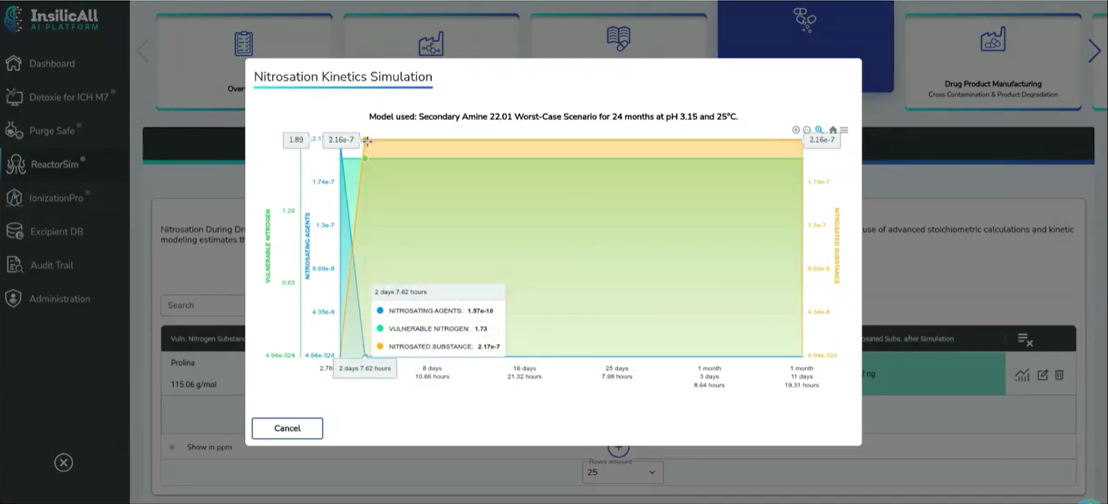Expand the Rows amount dropdown
This screenshot has height=504, width=1108.
point(622,472)
